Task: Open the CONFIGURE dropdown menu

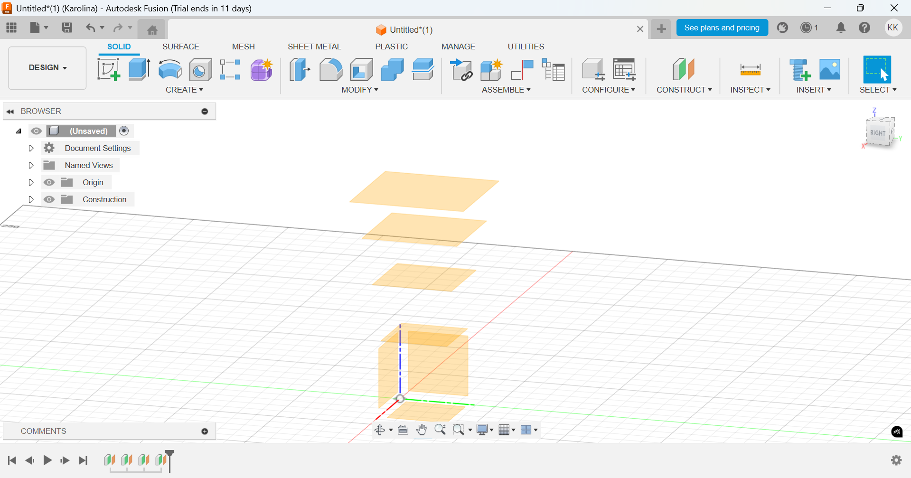Action: [x=609, y=90]
